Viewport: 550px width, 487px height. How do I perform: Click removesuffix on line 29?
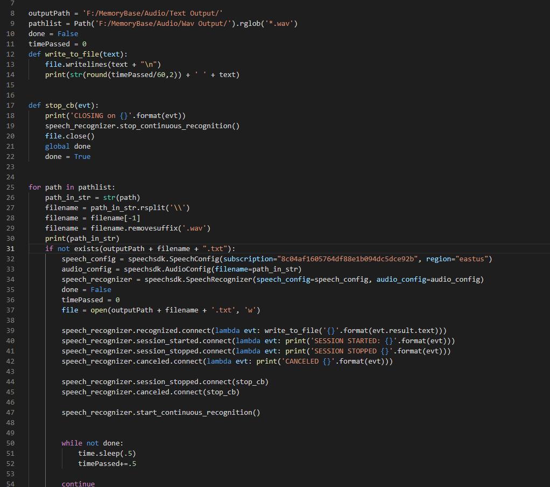pyautogui.click(x=153, y=228)
